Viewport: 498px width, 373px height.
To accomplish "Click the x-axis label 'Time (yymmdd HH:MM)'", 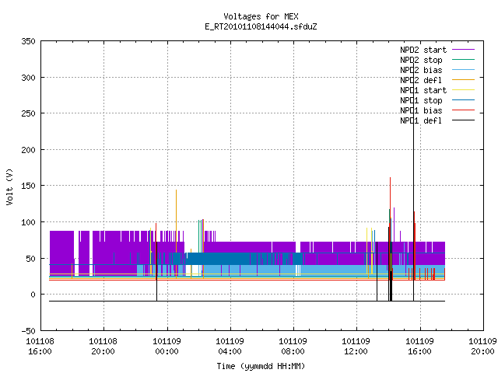I will click(x=261, y=366).
